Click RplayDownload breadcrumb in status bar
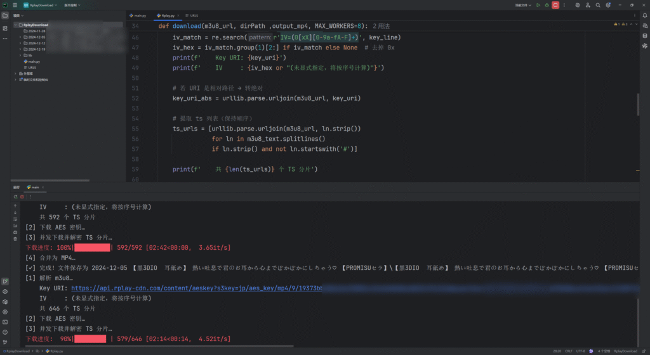 17,351
